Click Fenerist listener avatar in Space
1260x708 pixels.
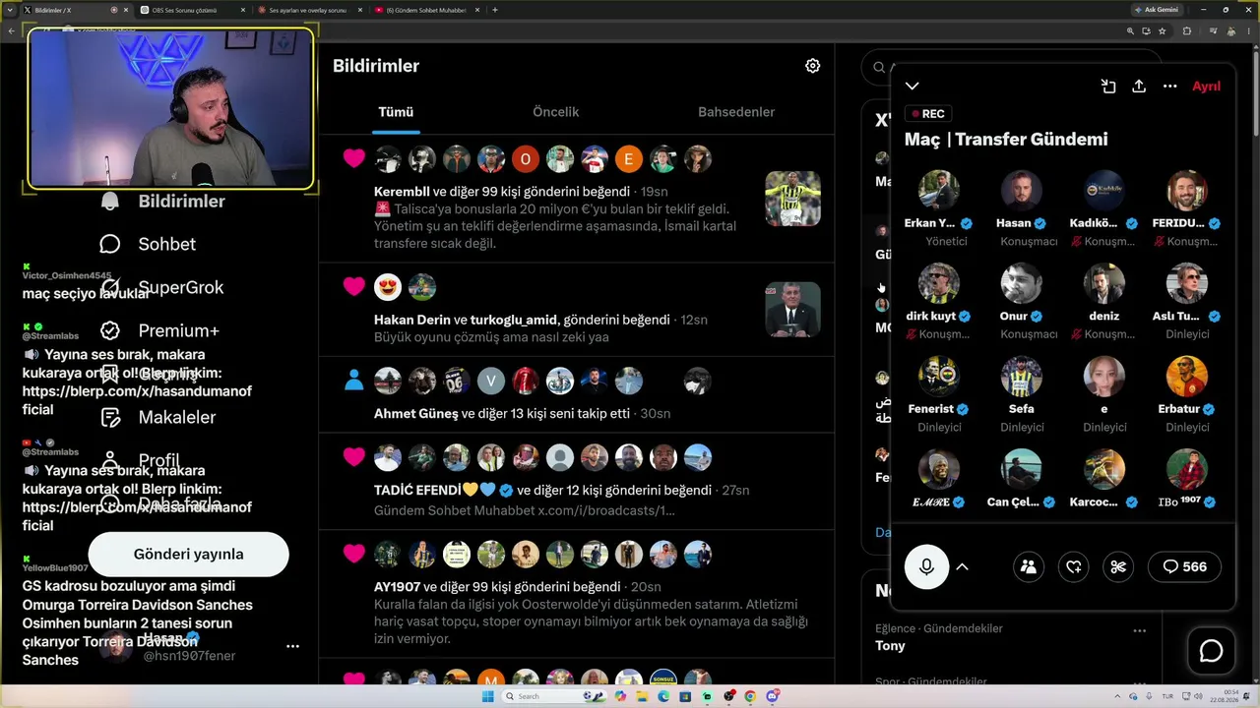[939, 377]
